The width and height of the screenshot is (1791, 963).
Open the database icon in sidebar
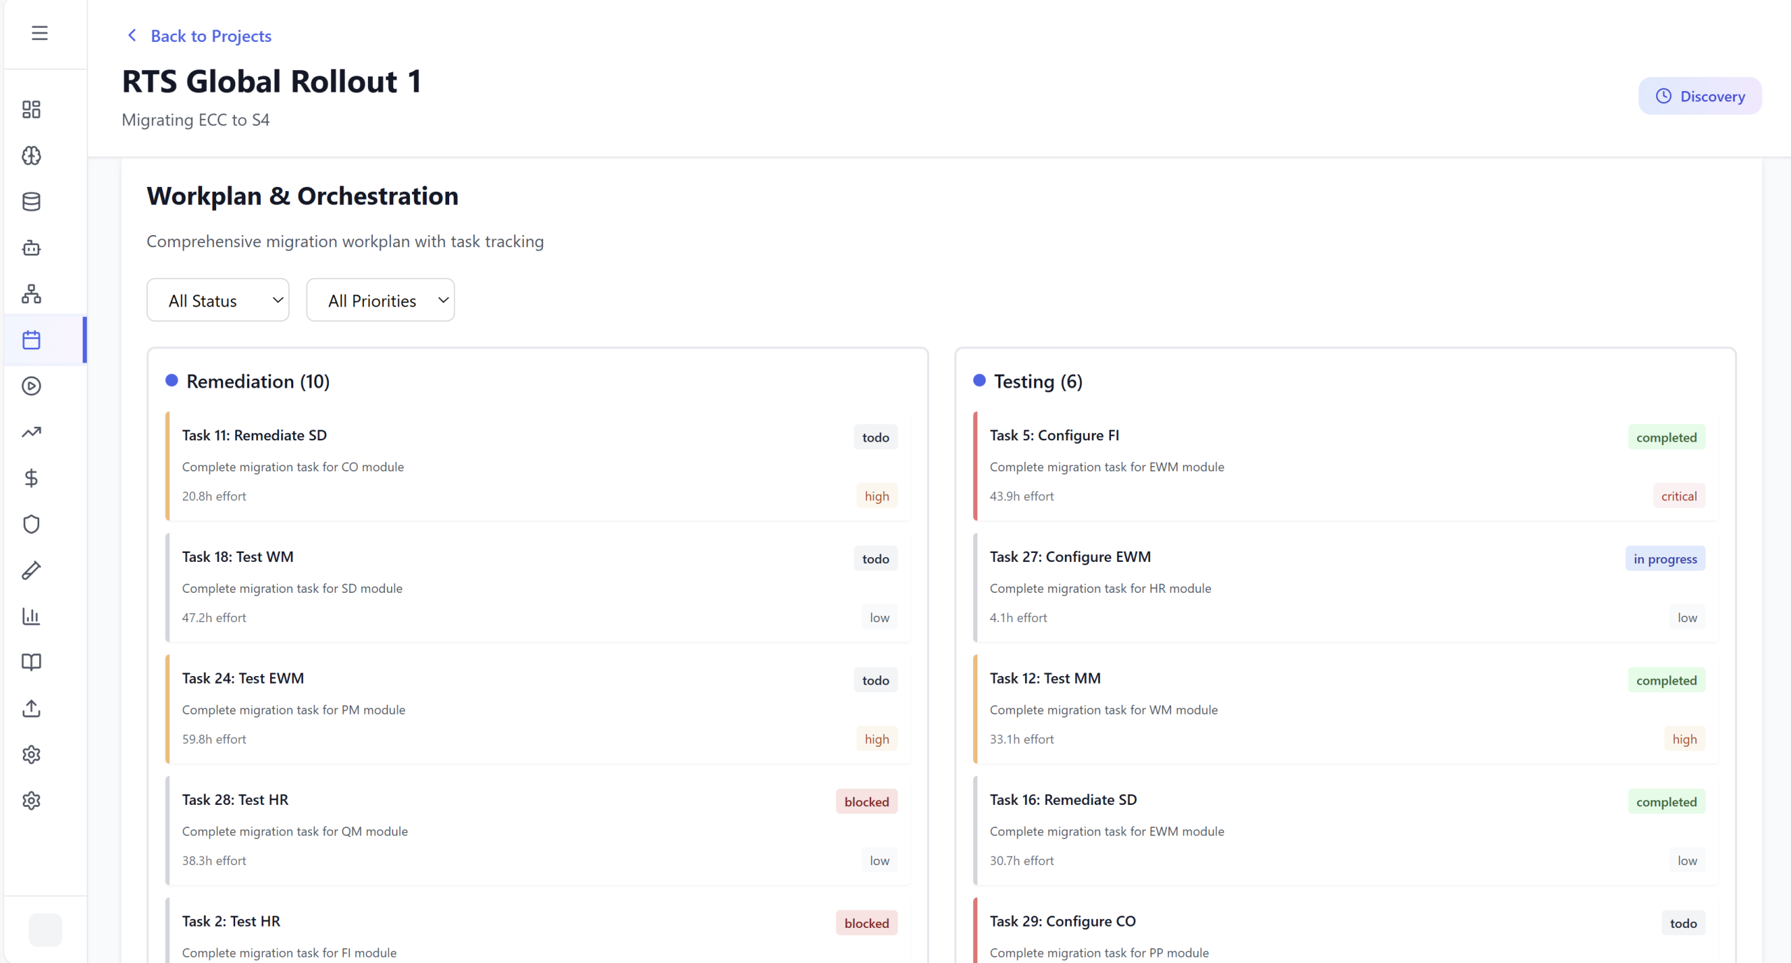(31, 202)
